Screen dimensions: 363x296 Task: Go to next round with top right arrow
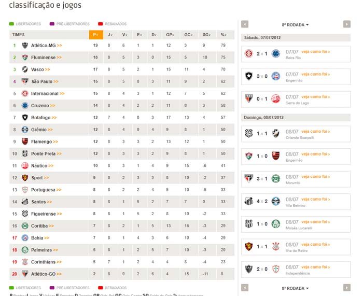pos(346,24)
